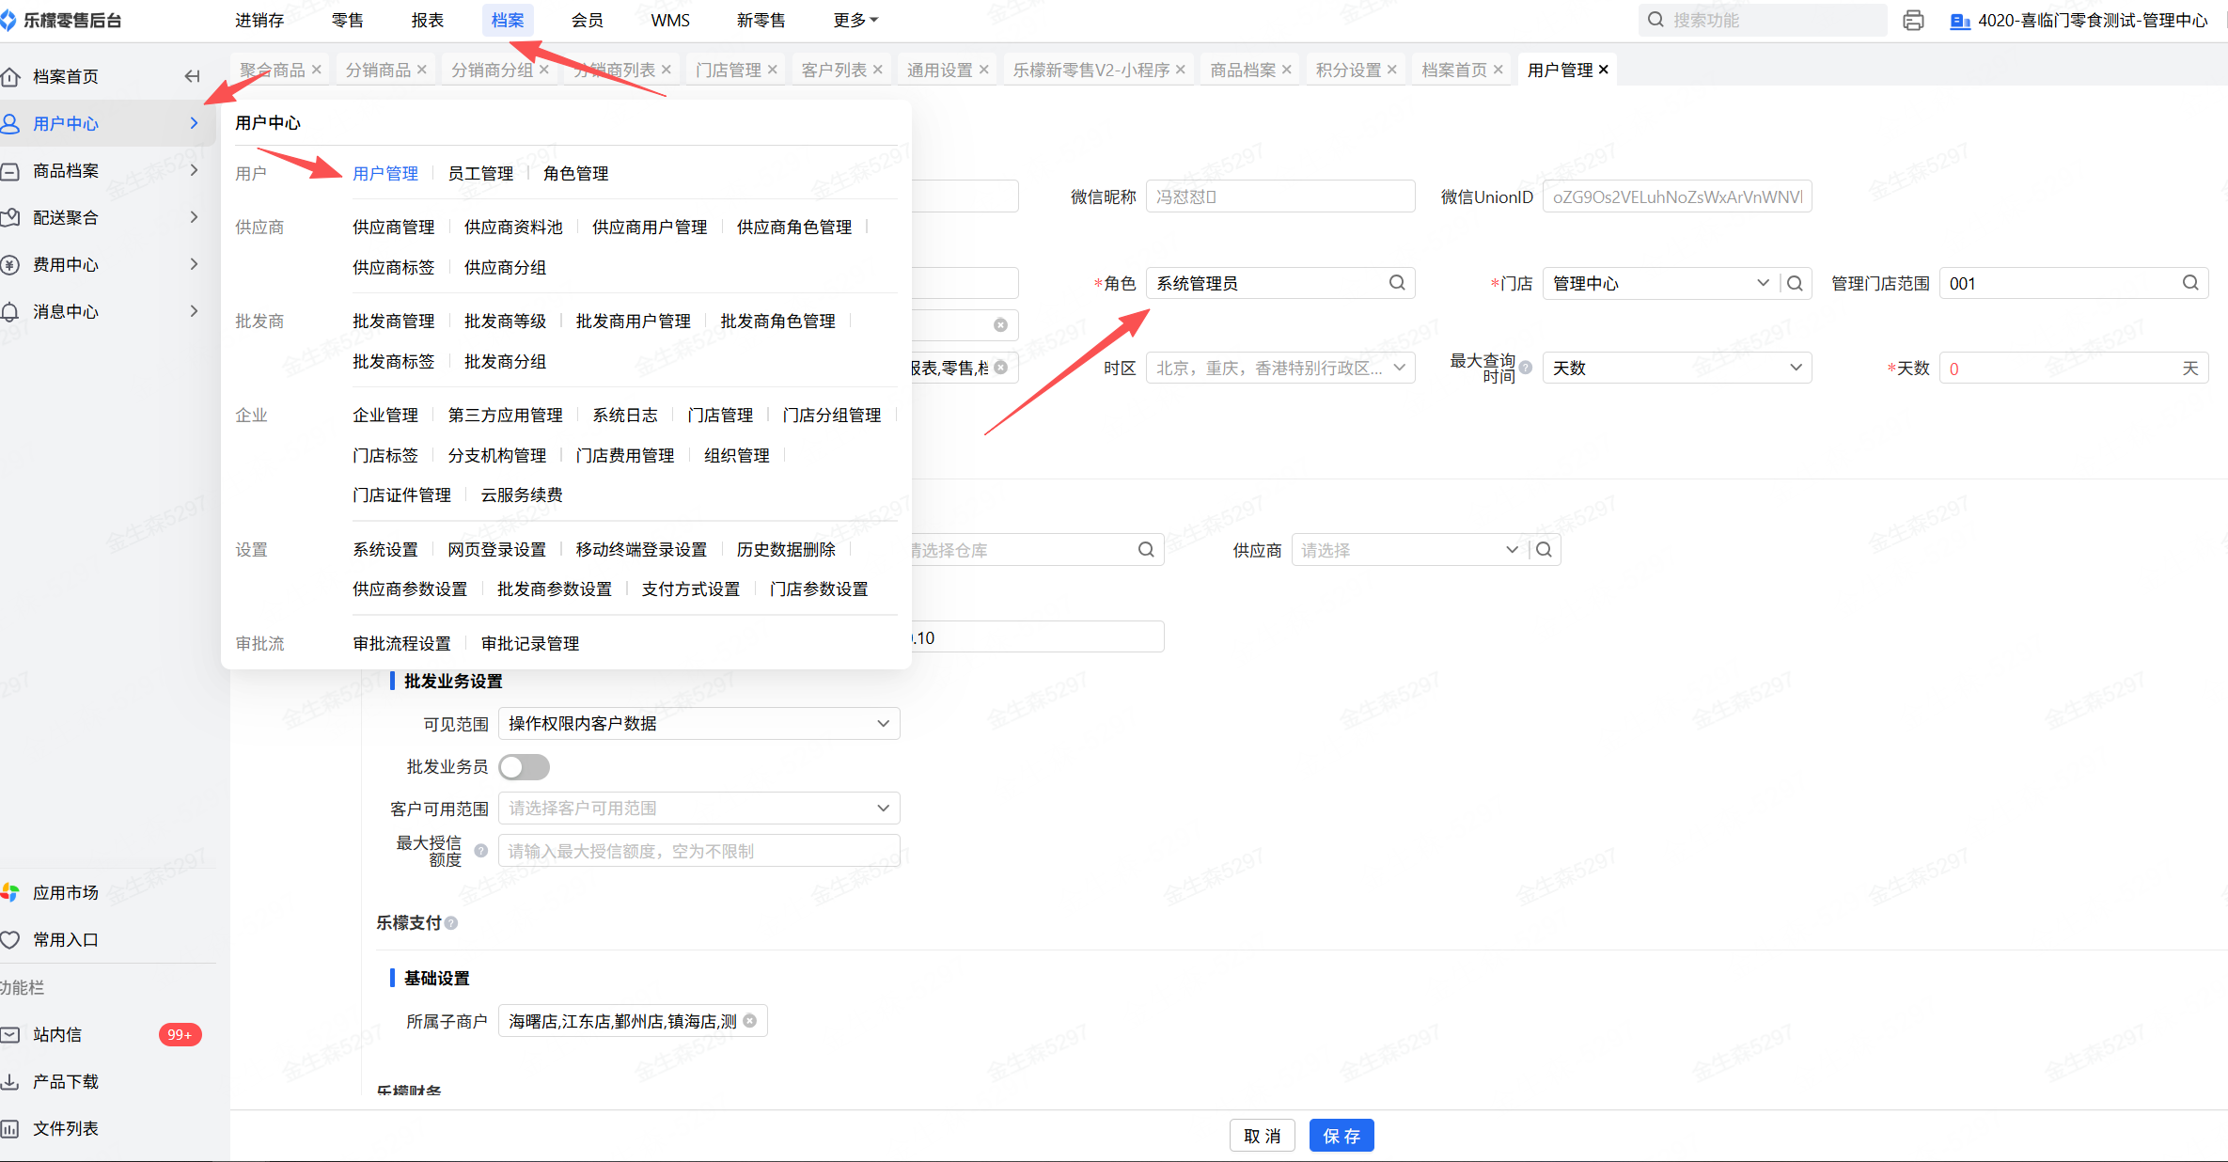Click the help icon beside 最大授信额度
The image size is (2228, 1162).
(481, 851)
